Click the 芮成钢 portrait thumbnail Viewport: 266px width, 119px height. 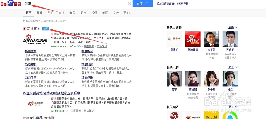[230, 39]
